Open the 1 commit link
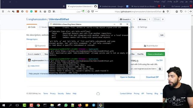193x108 pixels. 40,46
